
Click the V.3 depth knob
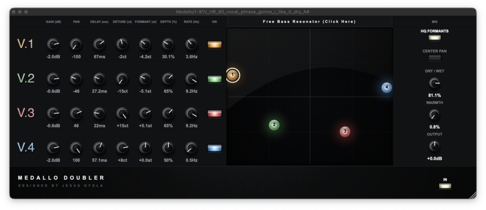pos(168,113)
